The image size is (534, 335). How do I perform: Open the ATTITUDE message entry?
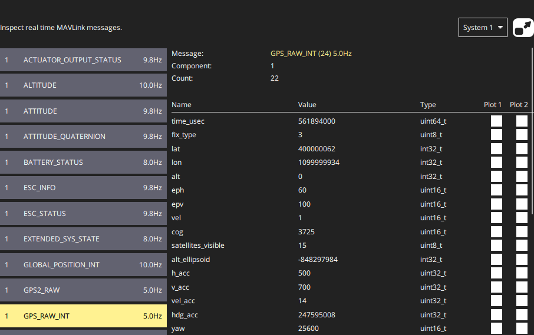click(83, 111)
